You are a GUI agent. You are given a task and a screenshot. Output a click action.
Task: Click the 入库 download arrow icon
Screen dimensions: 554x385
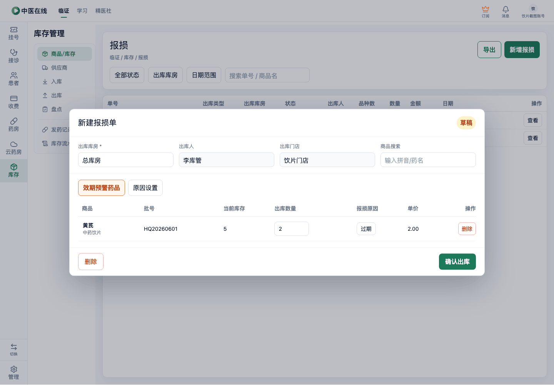click(45, 82)
